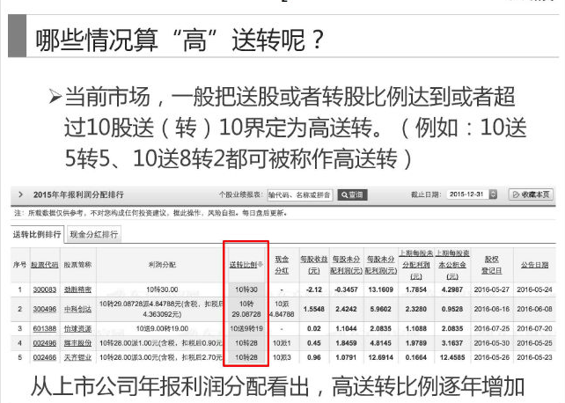Viewport: 565px width, 403px height.
Task: Select the 10转 29.08728 ratio cell
Action: point(246,309)
